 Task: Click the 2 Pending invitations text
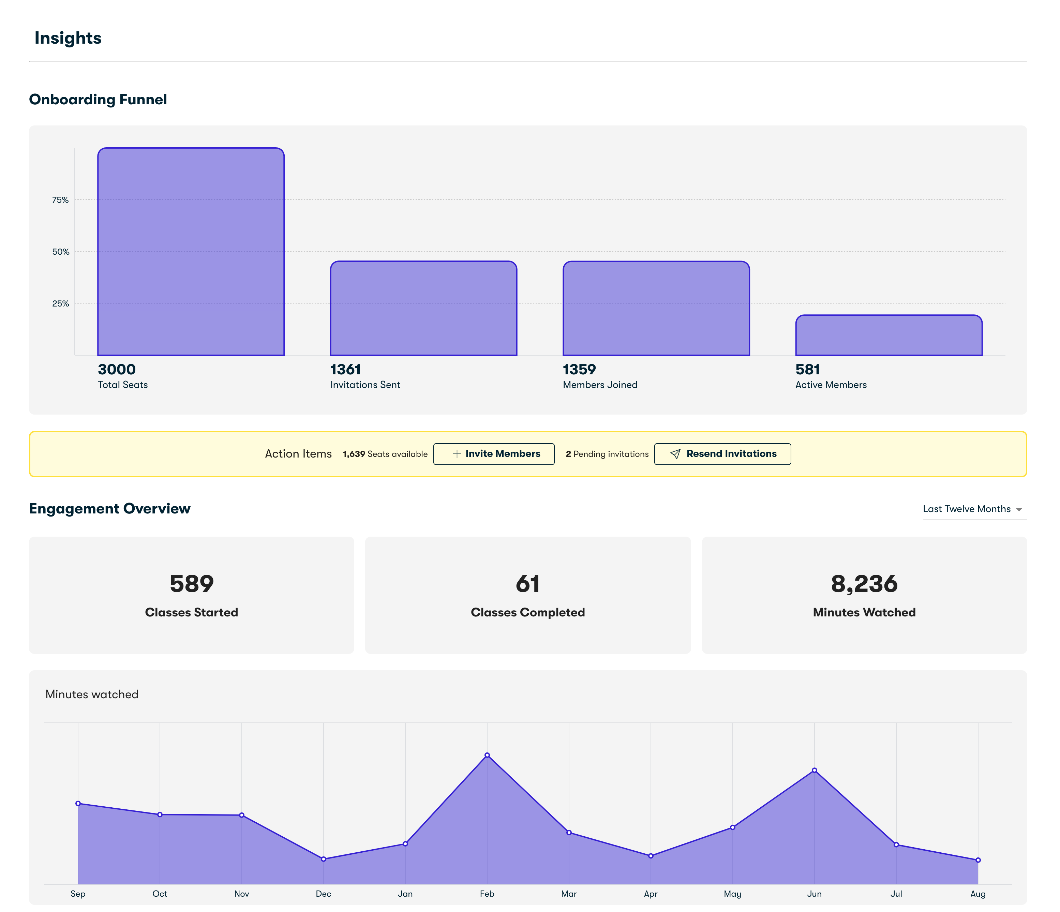click(607, 454)
